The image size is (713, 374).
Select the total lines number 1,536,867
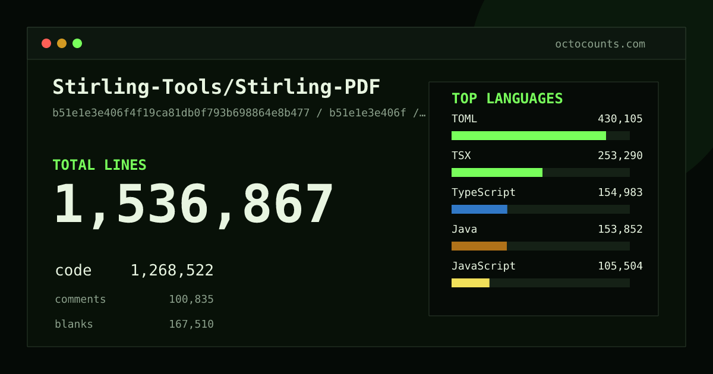point(194,205)
